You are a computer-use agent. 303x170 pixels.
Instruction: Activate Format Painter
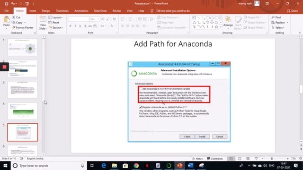23,27
